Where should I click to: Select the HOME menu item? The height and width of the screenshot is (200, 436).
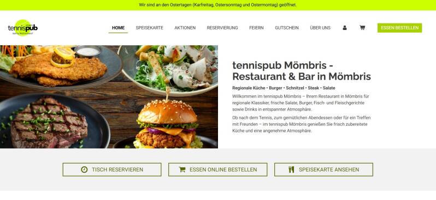coord(118,28)
